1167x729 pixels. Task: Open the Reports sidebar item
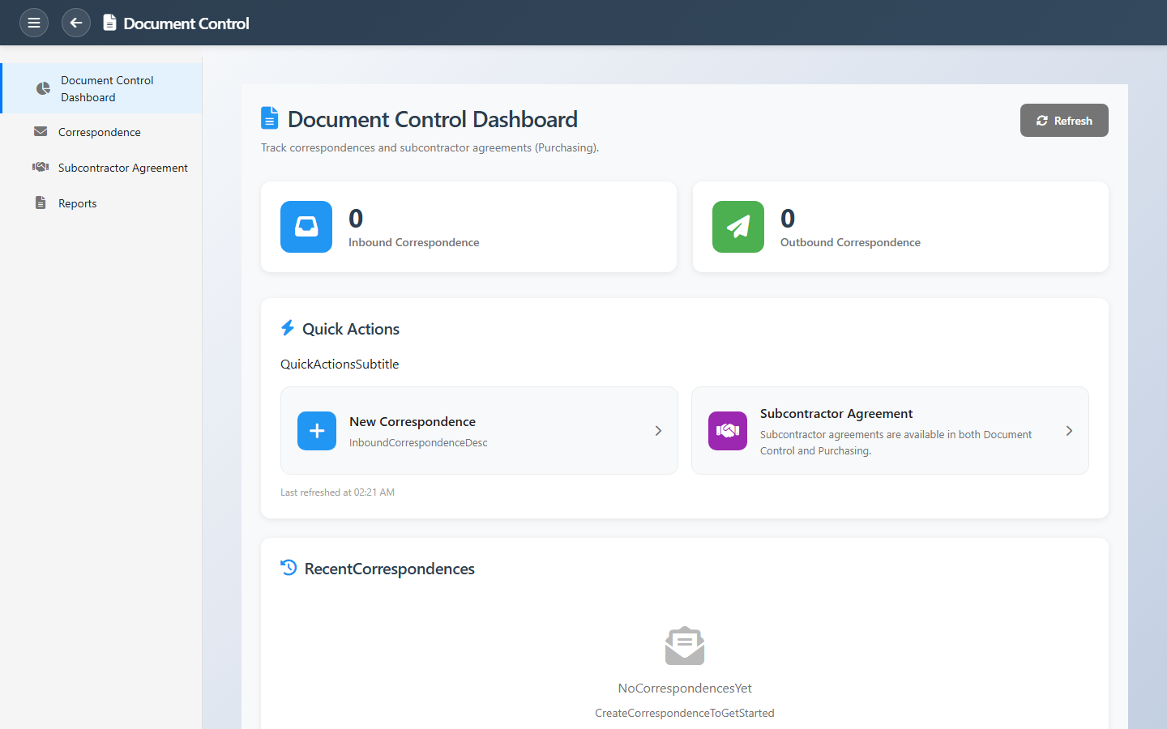[78, 203]
